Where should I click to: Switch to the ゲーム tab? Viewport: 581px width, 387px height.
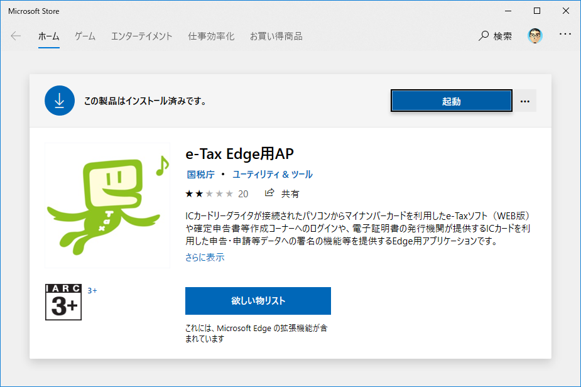pos(85,36)
